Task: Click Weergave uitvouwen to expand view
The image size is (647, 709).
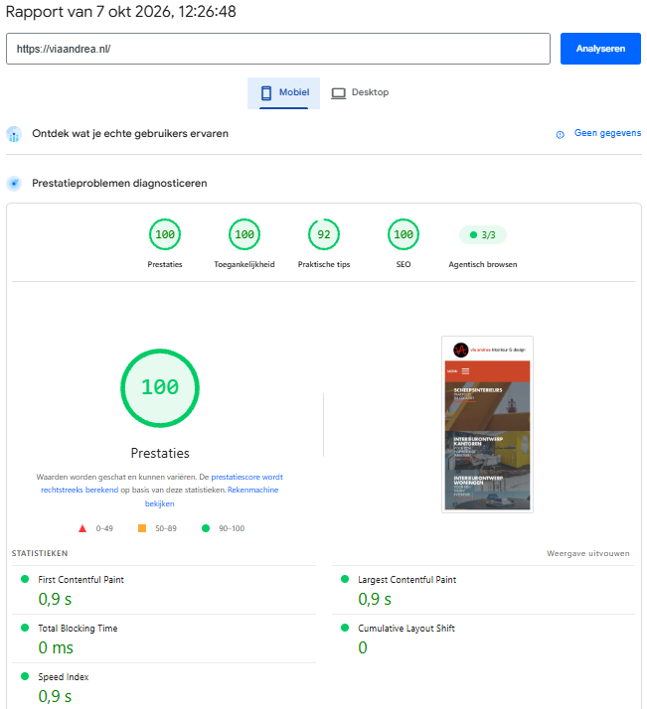Action: tap(587, 553)
